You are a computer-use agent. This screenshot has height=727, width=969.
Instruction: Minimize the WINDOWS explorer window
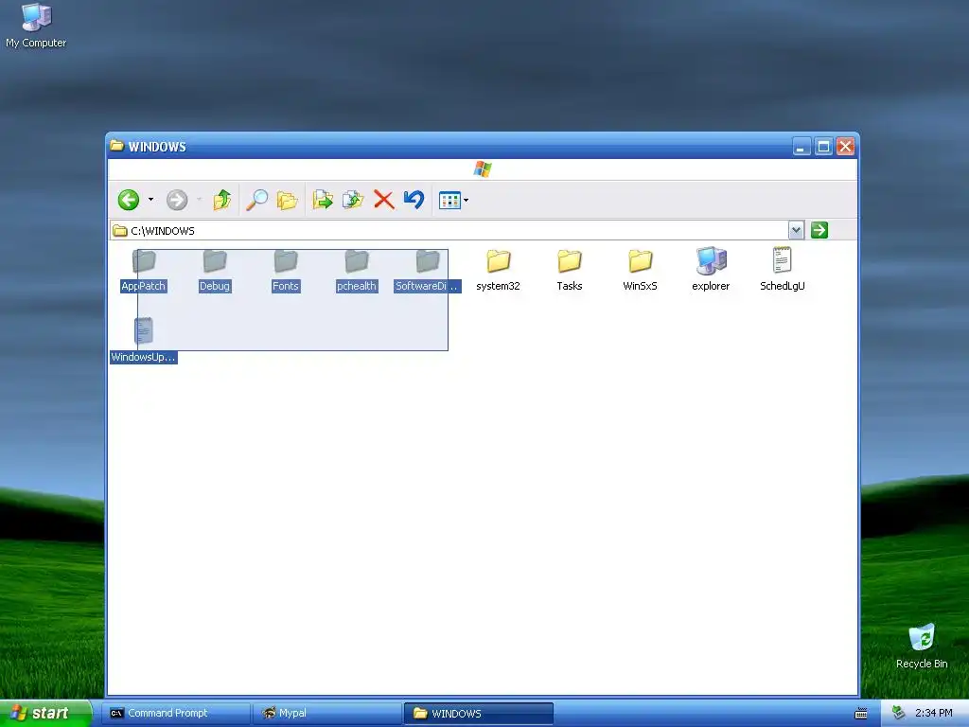coord(801,147)
